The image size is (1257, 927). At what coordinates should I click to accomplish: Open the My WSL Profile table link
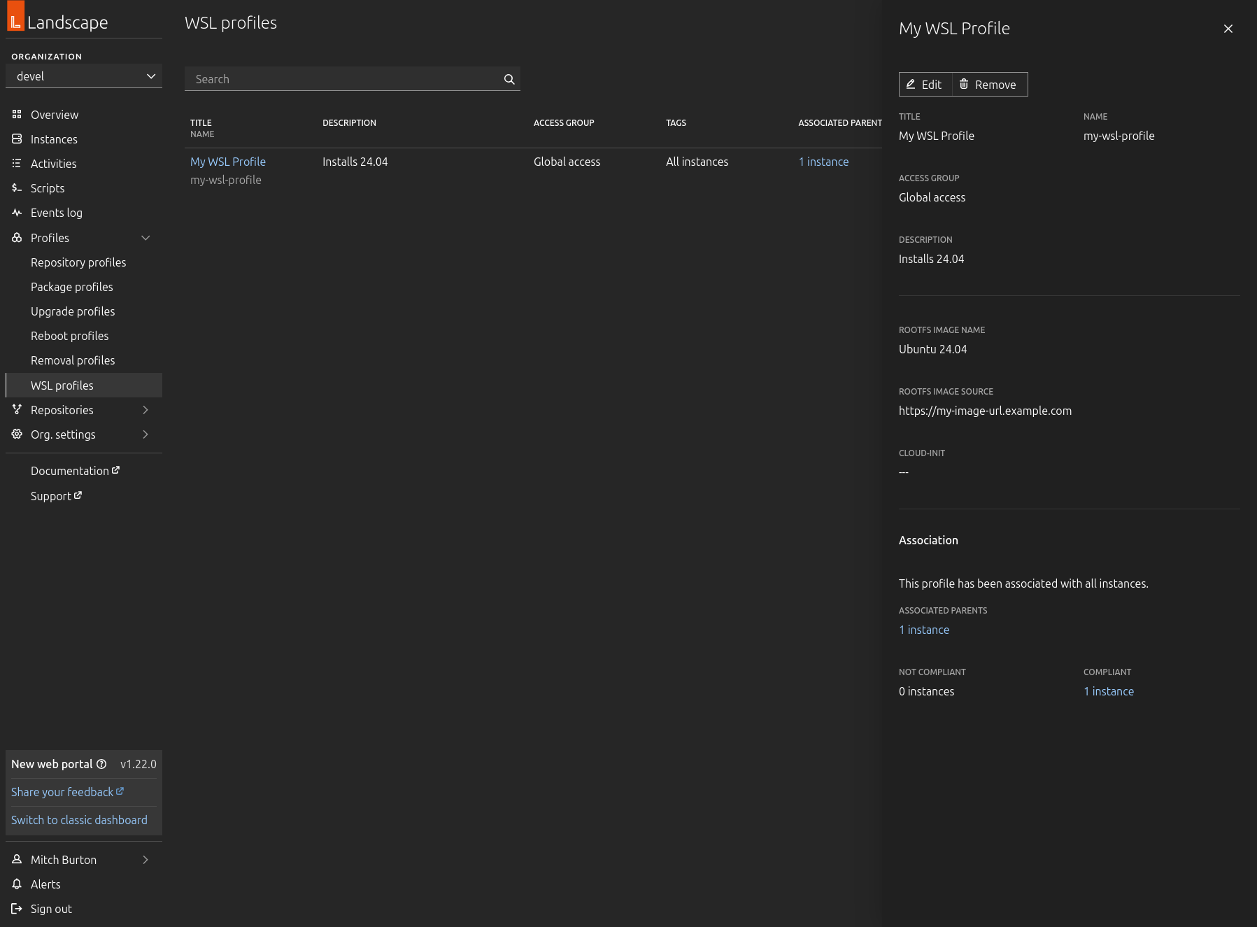[x=228, y=162]
